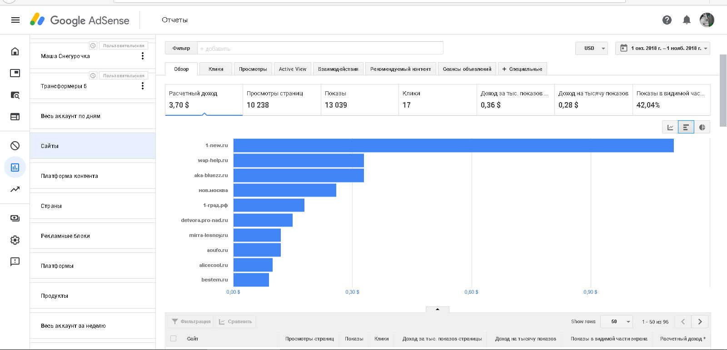This screenshot has height=350, width=727.
Task: Open the Маша Снегурочка saved report
Action: coord(93,56)
